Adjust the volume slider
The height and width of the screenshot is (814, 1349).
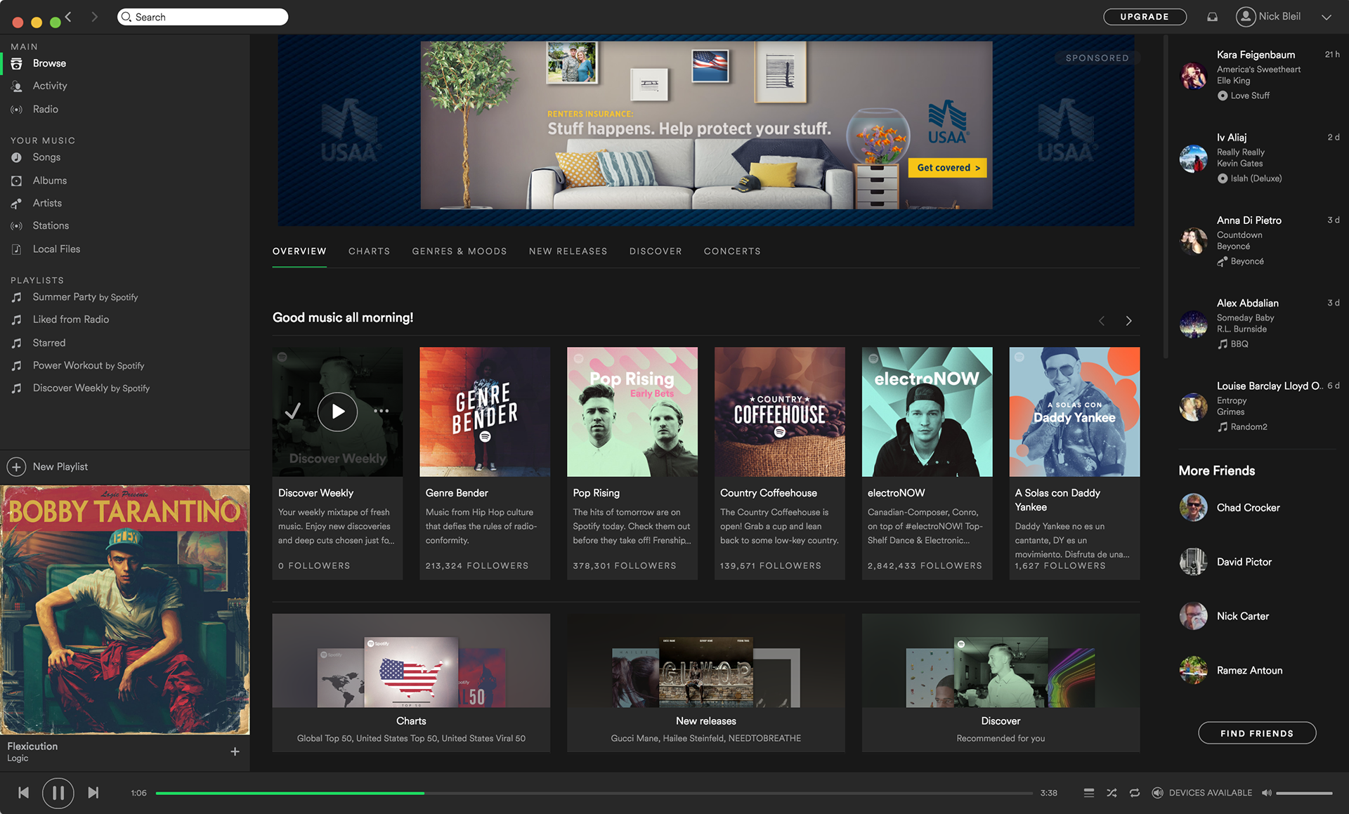click(1305, 793)
